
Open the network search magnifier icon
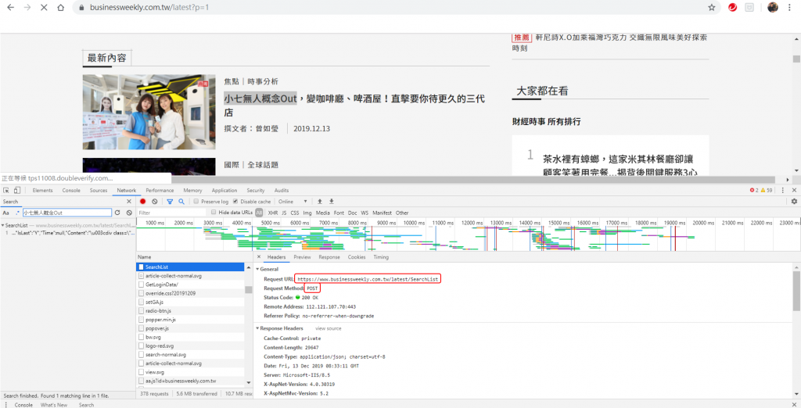181,202
